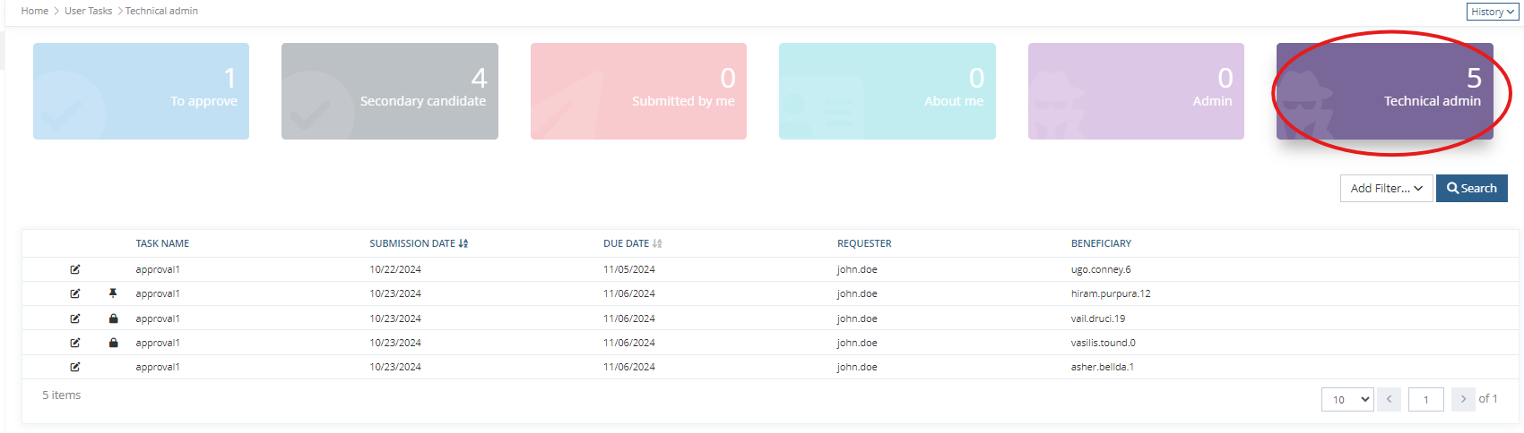The width and height of the screenshot is (1524, 433).
Task: Click edit icon for ugo.conney.6 task
Action: [x=75, y=269]
